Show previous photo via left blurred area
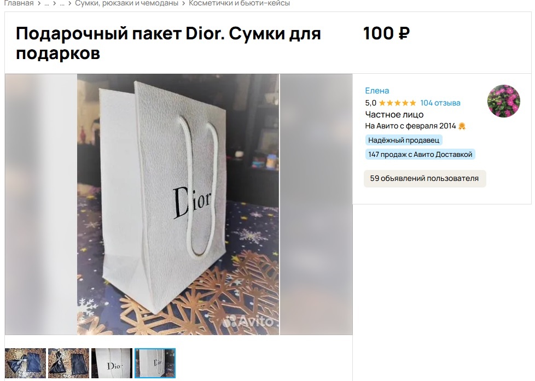 [x=41, y=204]
